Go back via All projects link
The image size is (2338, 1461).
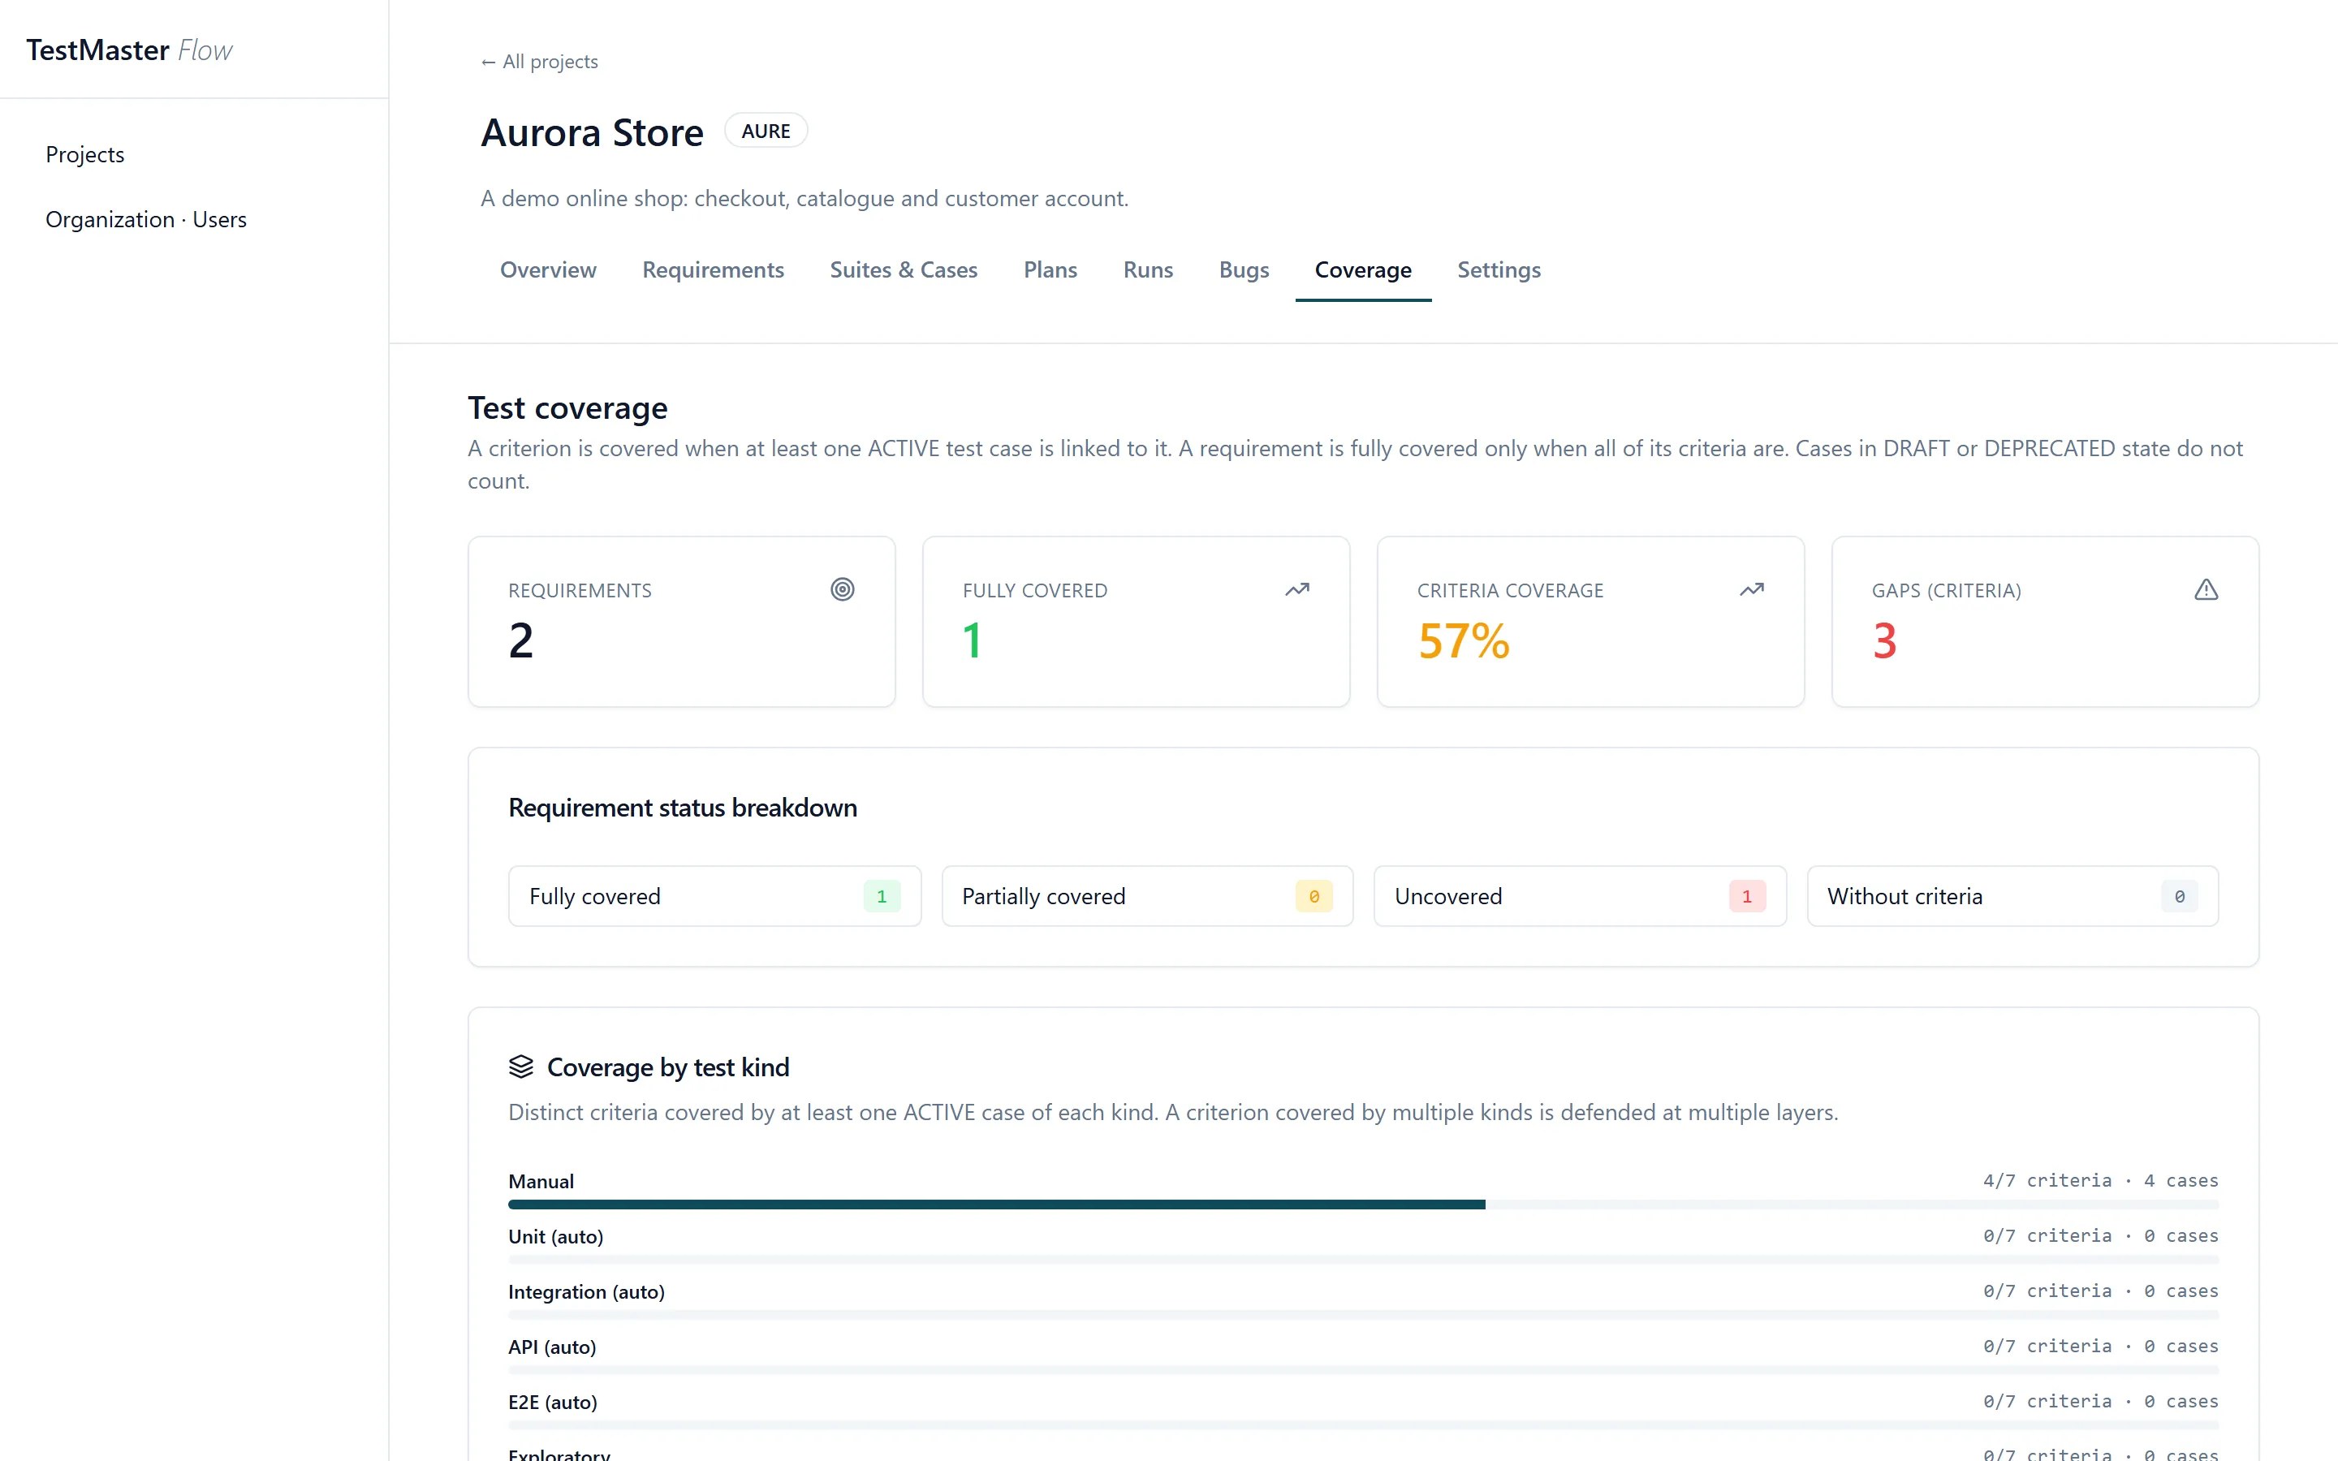tap(539, 62)
